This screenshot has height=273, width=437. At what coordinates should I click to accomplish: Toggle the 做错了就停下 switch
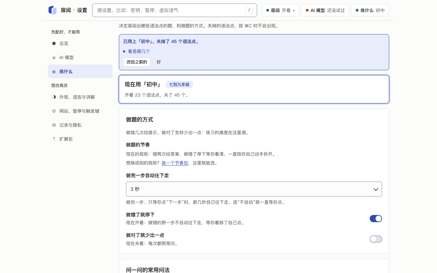[x=376, y=218]
